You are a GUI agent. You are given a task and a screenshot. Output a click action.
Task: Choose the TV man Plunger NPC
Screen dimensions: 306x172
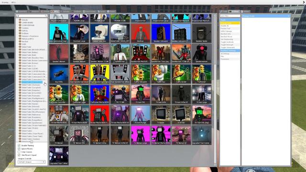pos(141,115)
